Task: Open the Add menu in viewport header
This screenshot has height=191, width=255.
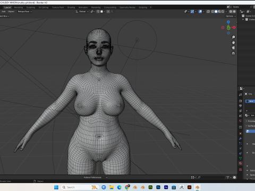Action: point(3,12)
